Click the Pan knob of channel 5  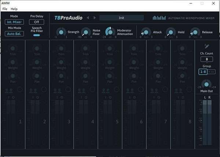point(110,76)
